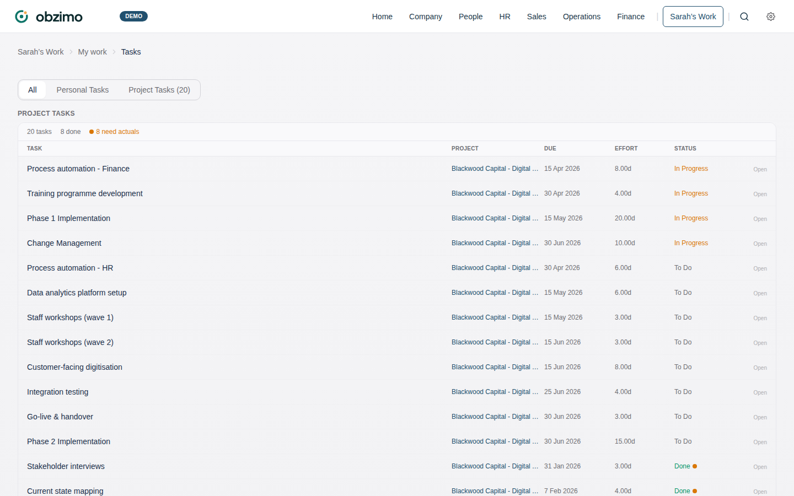Open Customer-facing digitisation task
Screen dimensions: 794x496
tap(74, 367)
